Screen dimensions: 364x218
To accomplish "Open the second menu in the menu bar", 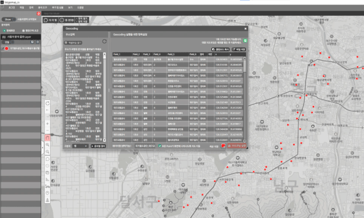I will tap(22, 7).
